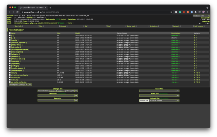Open the Files menu

pyautogui.click(x=41, y=26)
